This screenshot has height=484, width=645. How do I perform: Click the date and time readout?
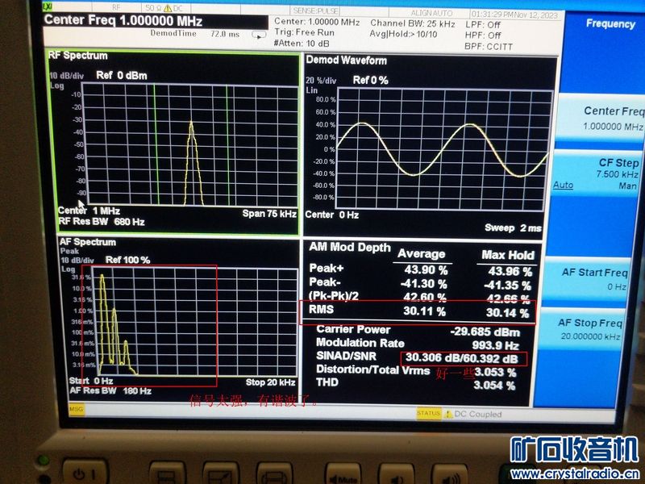[x=514, y=15]
